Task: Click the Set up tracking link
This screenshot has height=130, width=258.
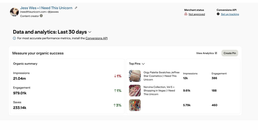Action: click(230, 14)
